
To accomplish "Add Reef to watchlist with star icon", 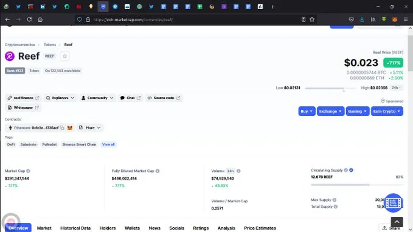I will coord(64,56).
